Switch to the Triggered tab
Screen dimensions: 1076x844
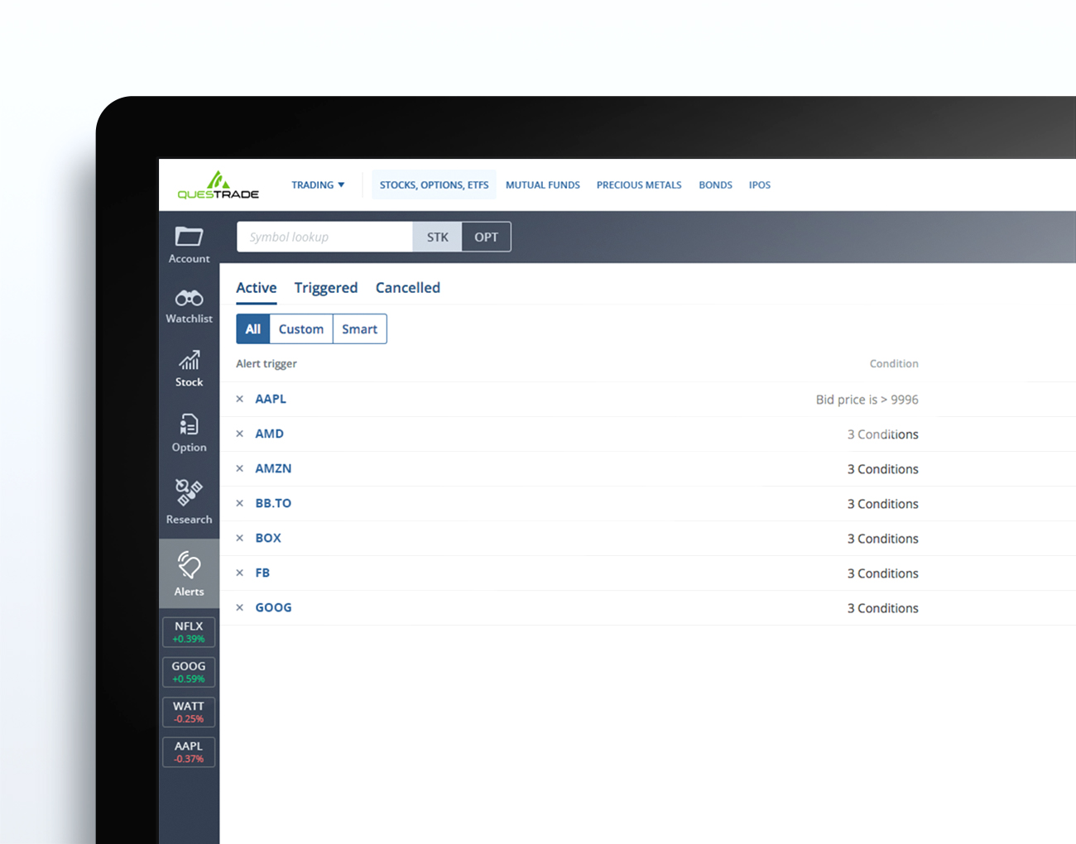[x=326, y=287]
